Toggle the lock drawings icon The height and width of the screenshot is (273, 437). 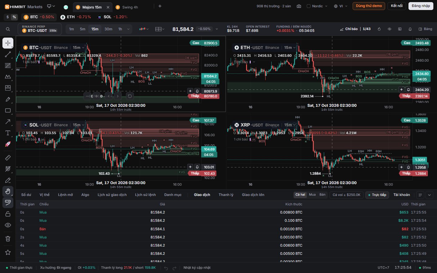coord(8,214)
